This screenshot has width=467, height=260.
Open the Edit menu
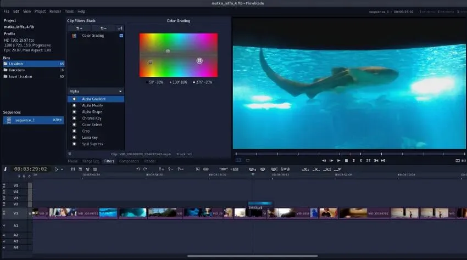(x=16, y=12)
